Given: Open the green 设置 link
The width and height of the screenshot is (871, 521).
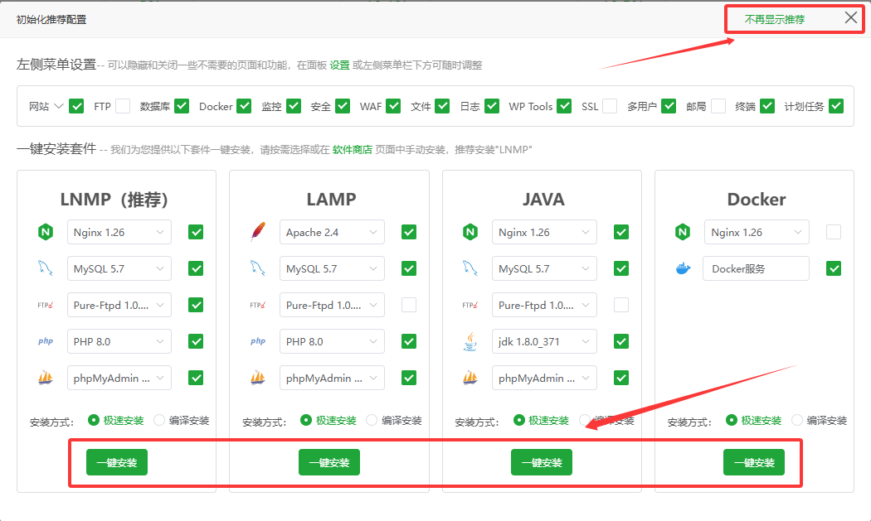Looking at the screenshot, I should (339, 65).
